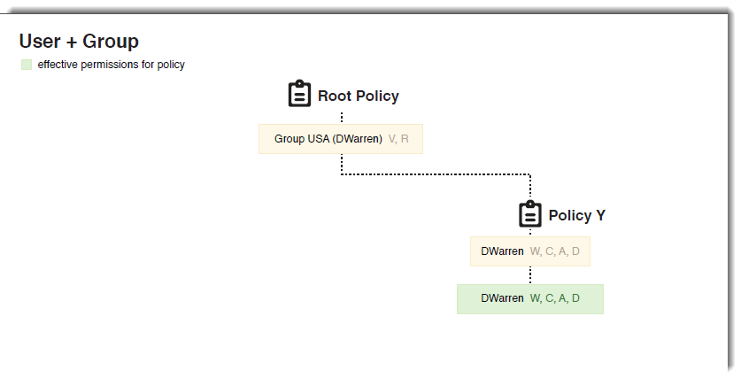Click the horizontal dotted connector between policies
Viewport: 741px width, 378px height.
436,174
